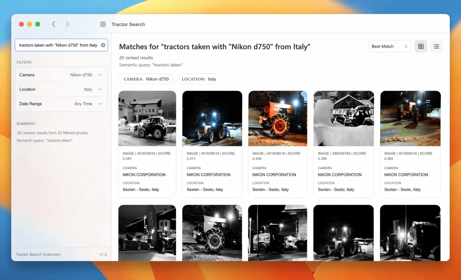Click inside the tractor search input field
The width and height of the screenshot is (461, 280).
[x=58, y=45]
